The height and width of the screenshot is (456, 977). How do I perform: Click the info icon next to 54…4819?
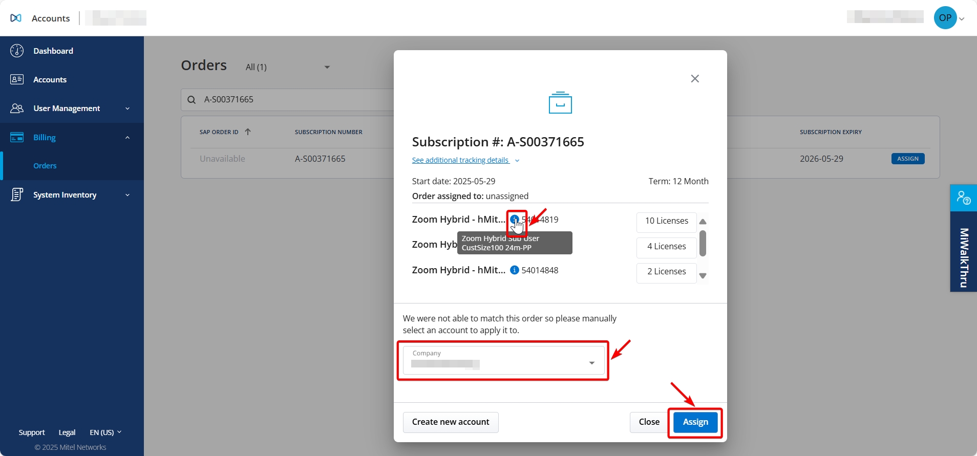(515, 220)
